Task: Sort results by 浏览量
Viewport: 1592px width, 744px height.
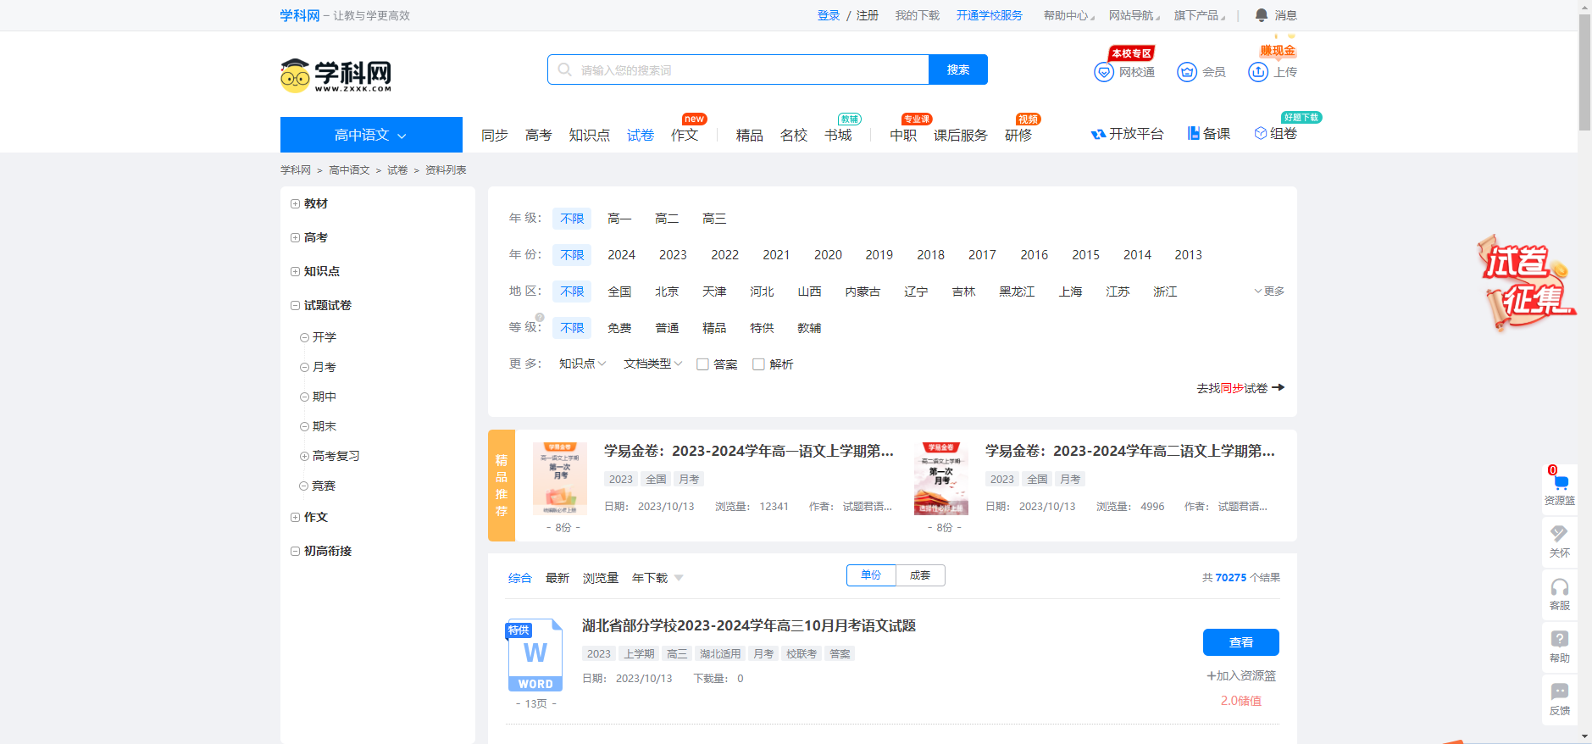Action: pyautogui.click(x=601, y=578)
